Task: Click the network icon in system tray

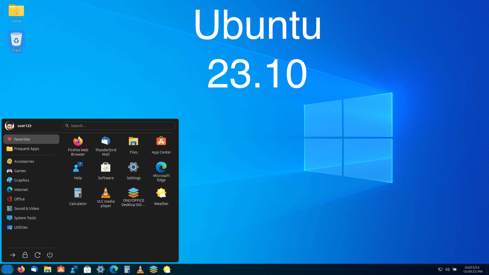Action: pyautogui.click(x=440, y=269)
